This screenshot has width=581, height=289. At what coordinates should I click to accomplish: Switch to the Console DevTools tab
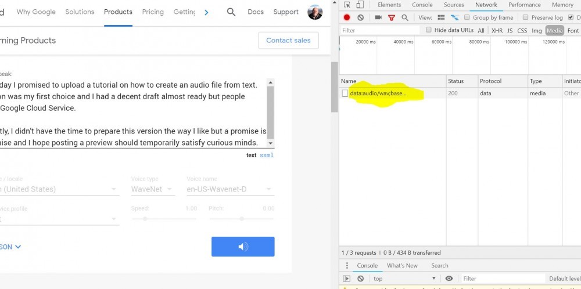pos(422,5)
